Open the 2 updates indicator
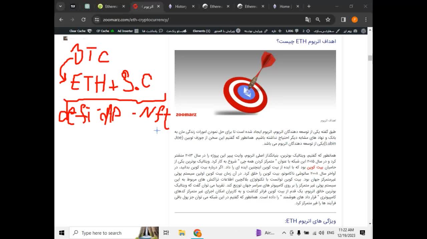 point(306,31)
